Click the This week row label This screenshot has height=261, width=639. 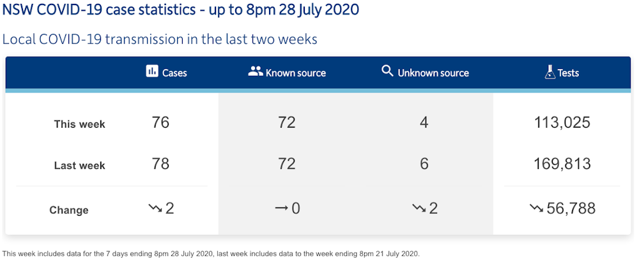point(79,124)
